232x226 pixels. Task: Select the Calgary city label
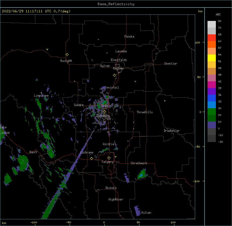click(x=108, y=162)
